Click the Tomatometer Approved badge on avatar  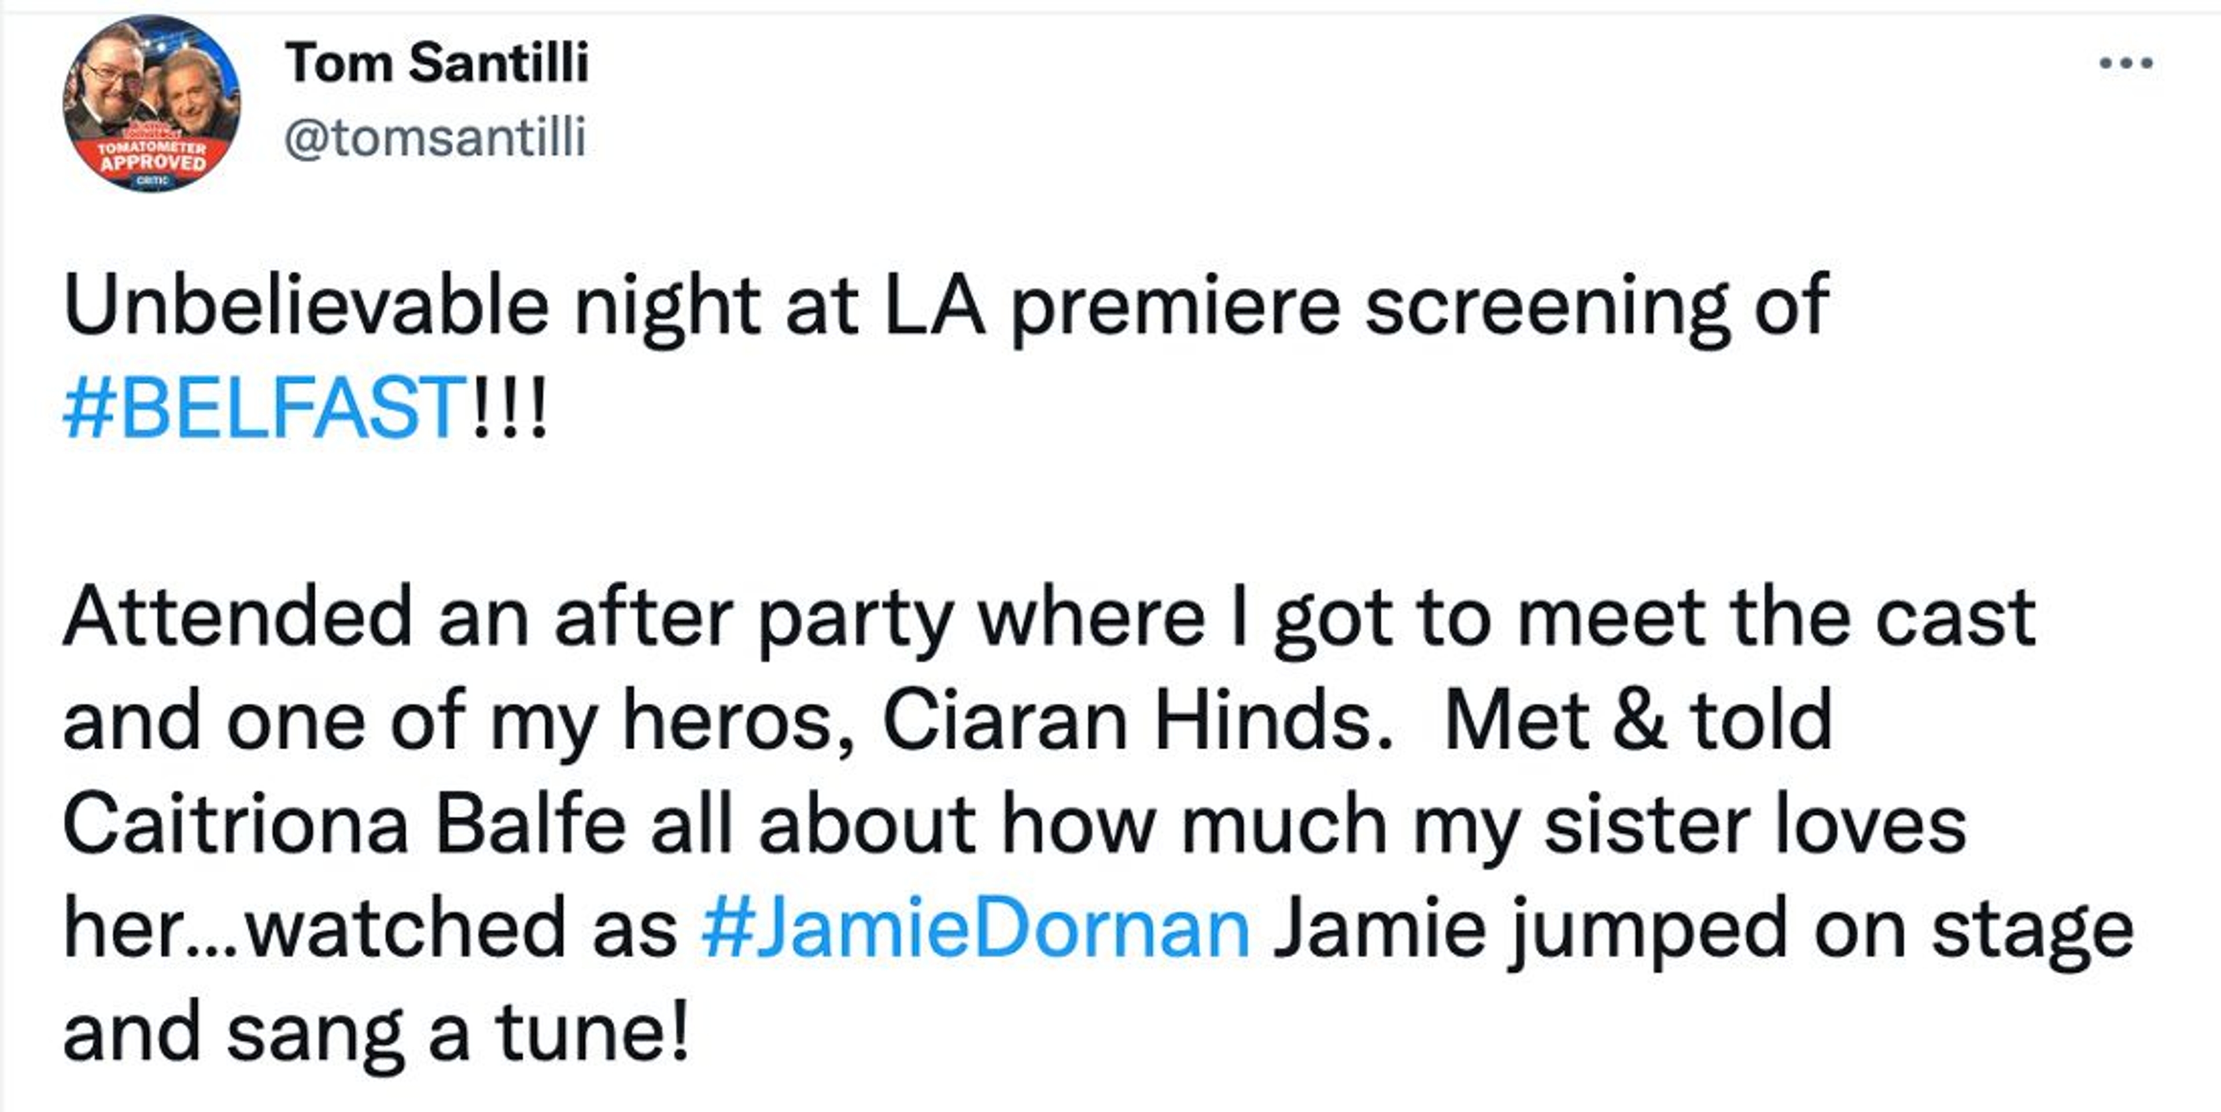153,158
